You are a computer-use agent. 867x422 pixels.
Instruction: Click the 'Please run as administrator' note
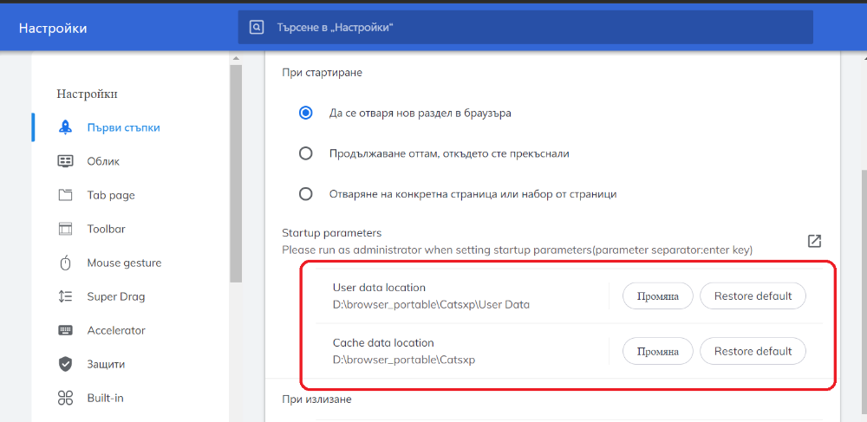pyautogui.click(x=517, y=250)
